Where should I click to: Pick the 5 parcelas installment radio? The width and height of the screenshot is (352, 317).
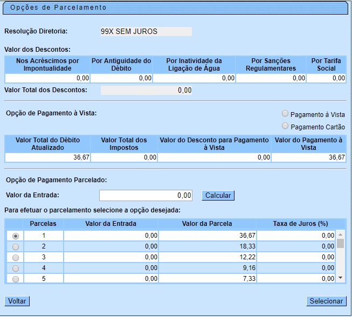tap(15, 279)
